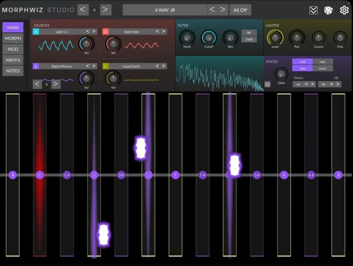This screenshot has width=353, height=266.
Task: Select next preset after 4 WAY JR
Action: [x=223, y=10]
